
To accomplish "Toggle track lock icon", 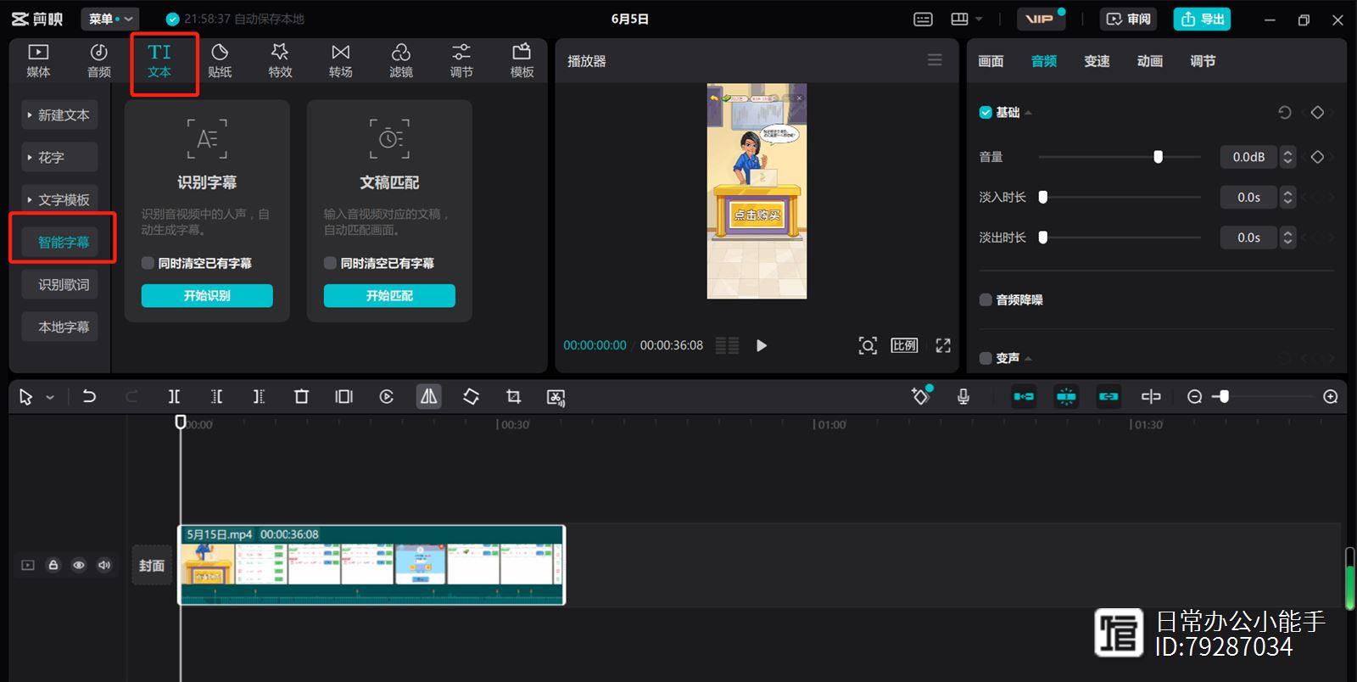I will (53, 565).
